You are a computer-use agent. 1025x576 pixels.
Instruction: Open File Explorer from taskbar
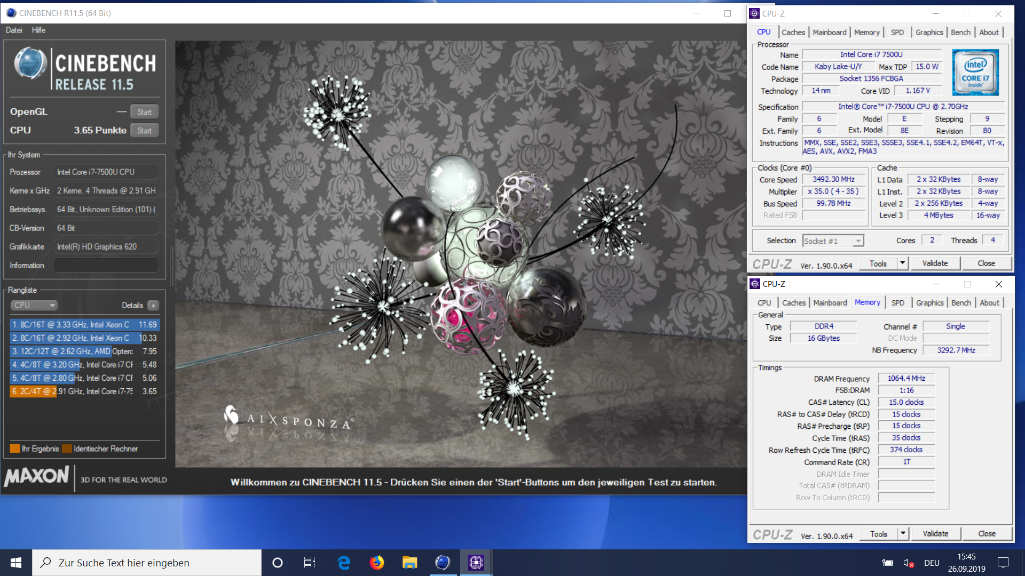[409, 563]
